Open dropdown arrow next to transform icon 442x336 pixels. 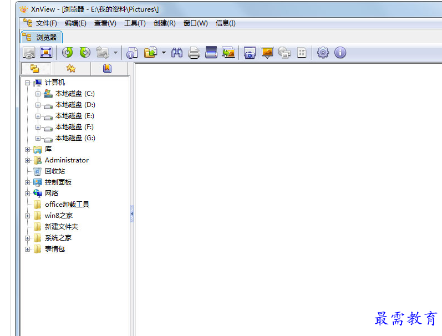[115, 53]
